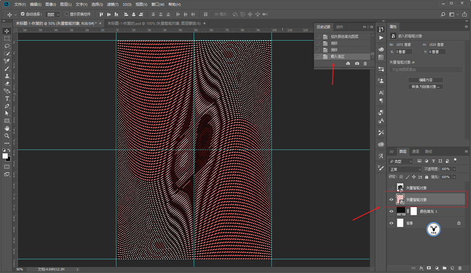
Task: Click the foreground color swatch
Action: pyautogui.click(x=5, y=156)
